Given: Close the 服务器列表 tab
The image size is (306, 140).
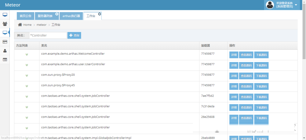Looking at the screenshot, I should 57,14.
